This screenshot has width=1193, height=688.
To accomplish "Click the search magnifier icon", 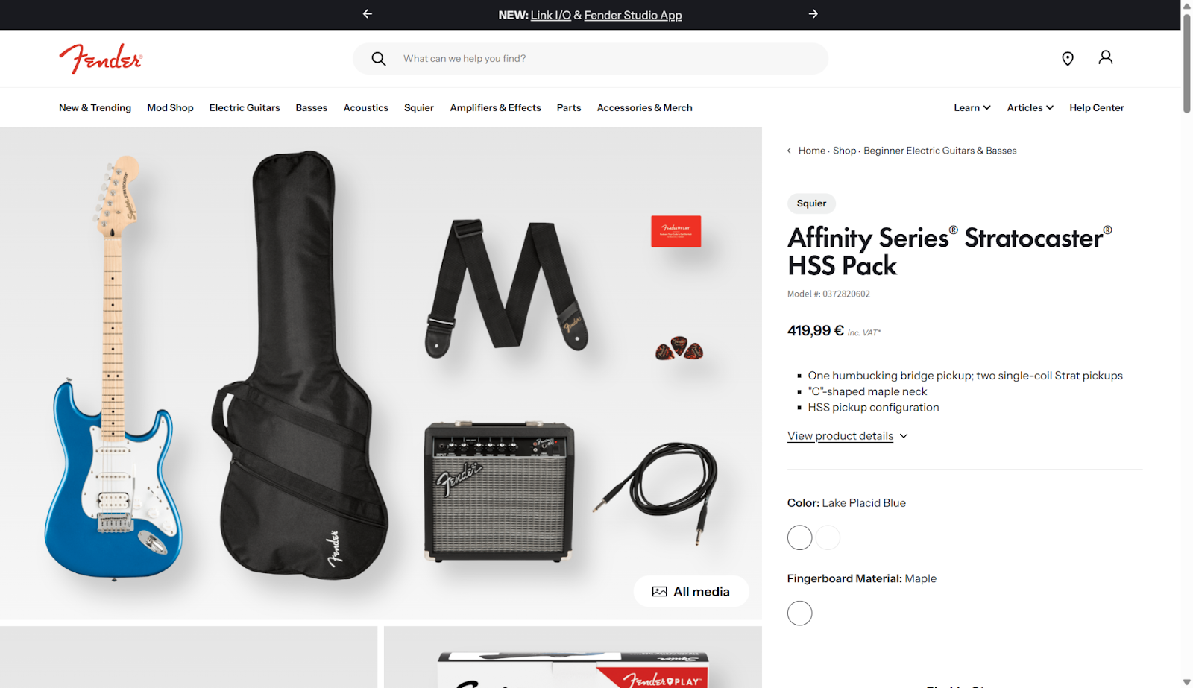I will coord(379,59).
